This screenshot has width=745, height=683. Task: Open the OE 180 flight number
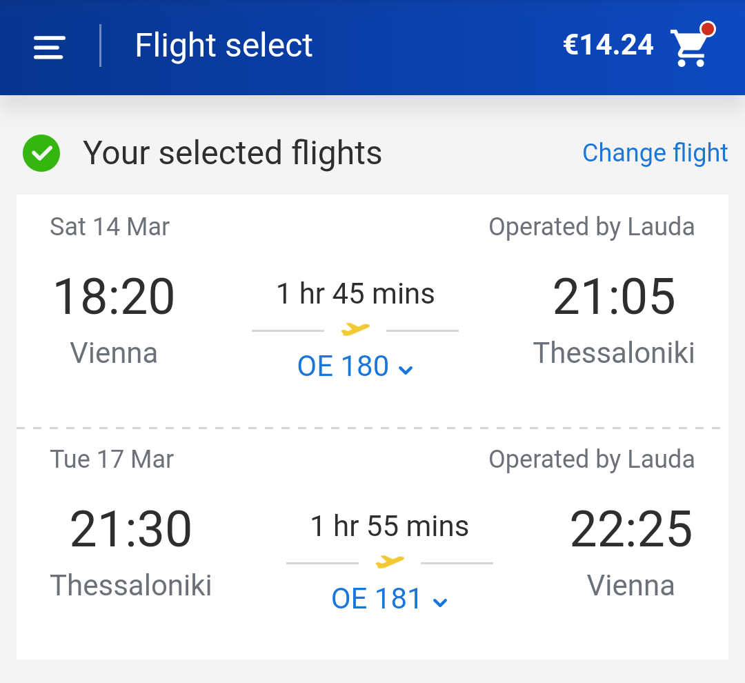click(343, 366)
